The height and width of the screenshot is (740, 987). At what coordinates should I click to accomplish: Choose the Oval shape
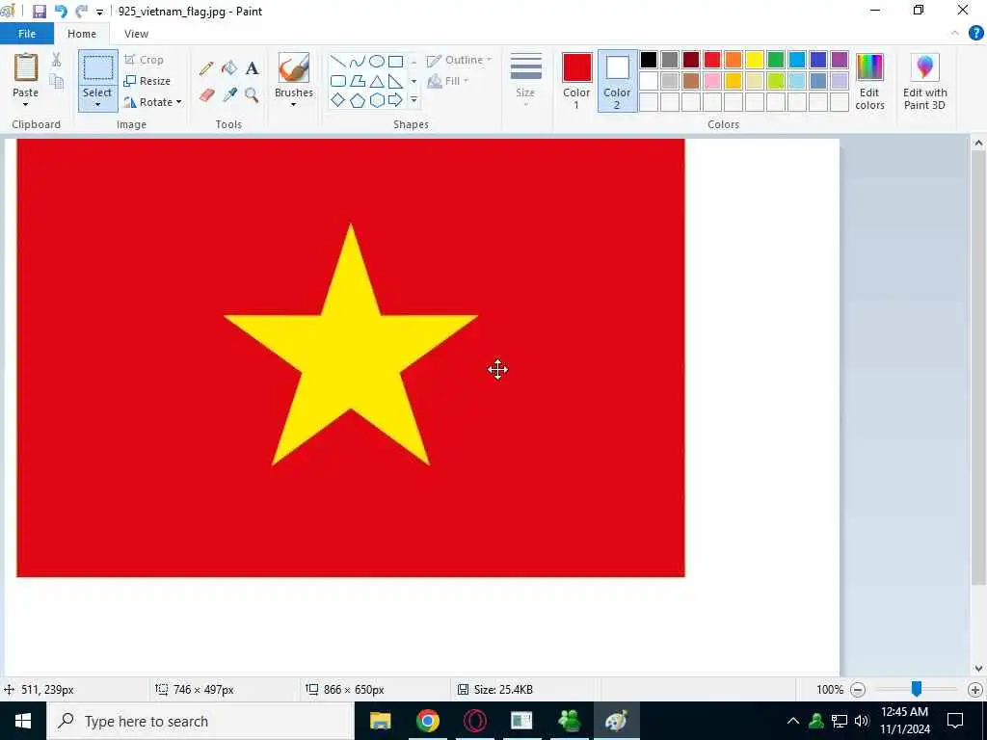pyautogui.click(x=377, y=61)
